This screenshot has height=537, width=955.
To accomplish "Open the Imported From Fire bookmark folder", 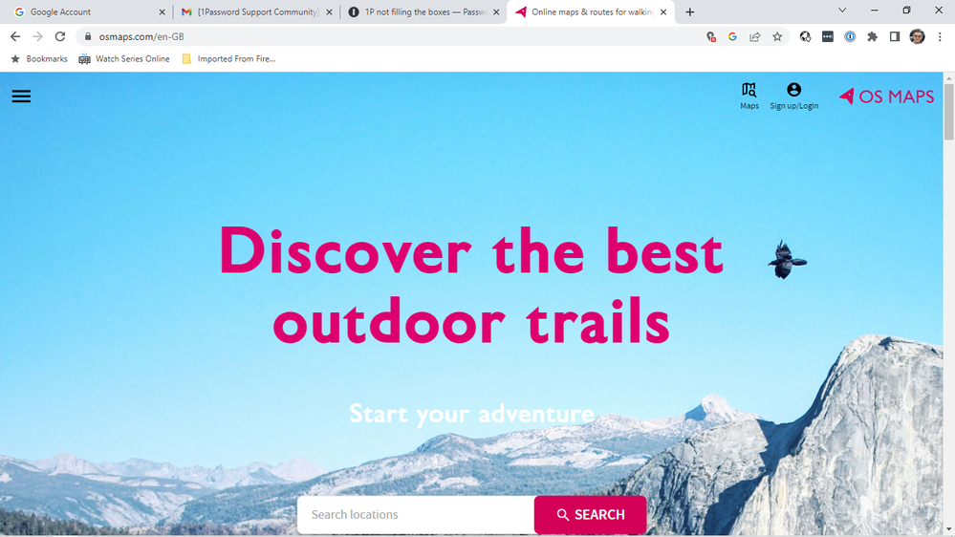I will (x=229, y=58).
